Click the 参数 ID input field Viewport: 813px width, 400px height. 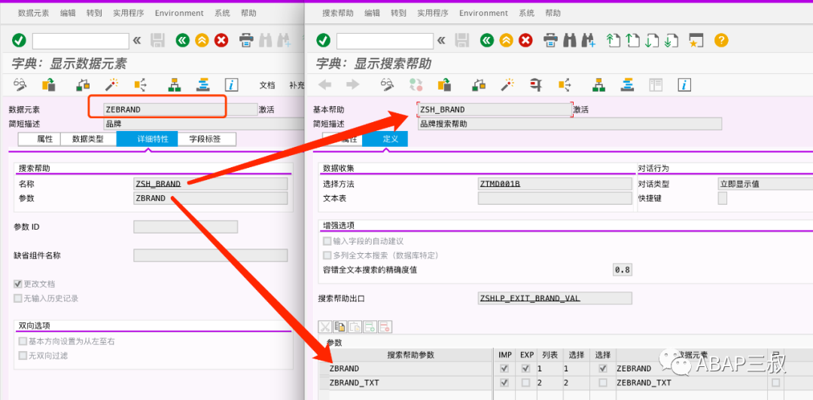point(186,227)
